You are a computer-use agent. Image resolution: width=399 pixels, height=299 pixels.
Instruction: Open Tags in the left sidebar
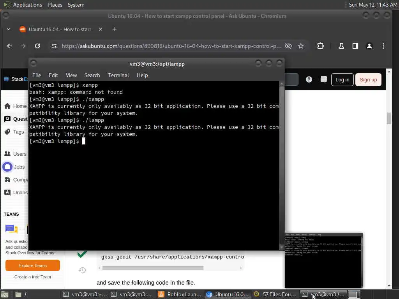[18, 132]
